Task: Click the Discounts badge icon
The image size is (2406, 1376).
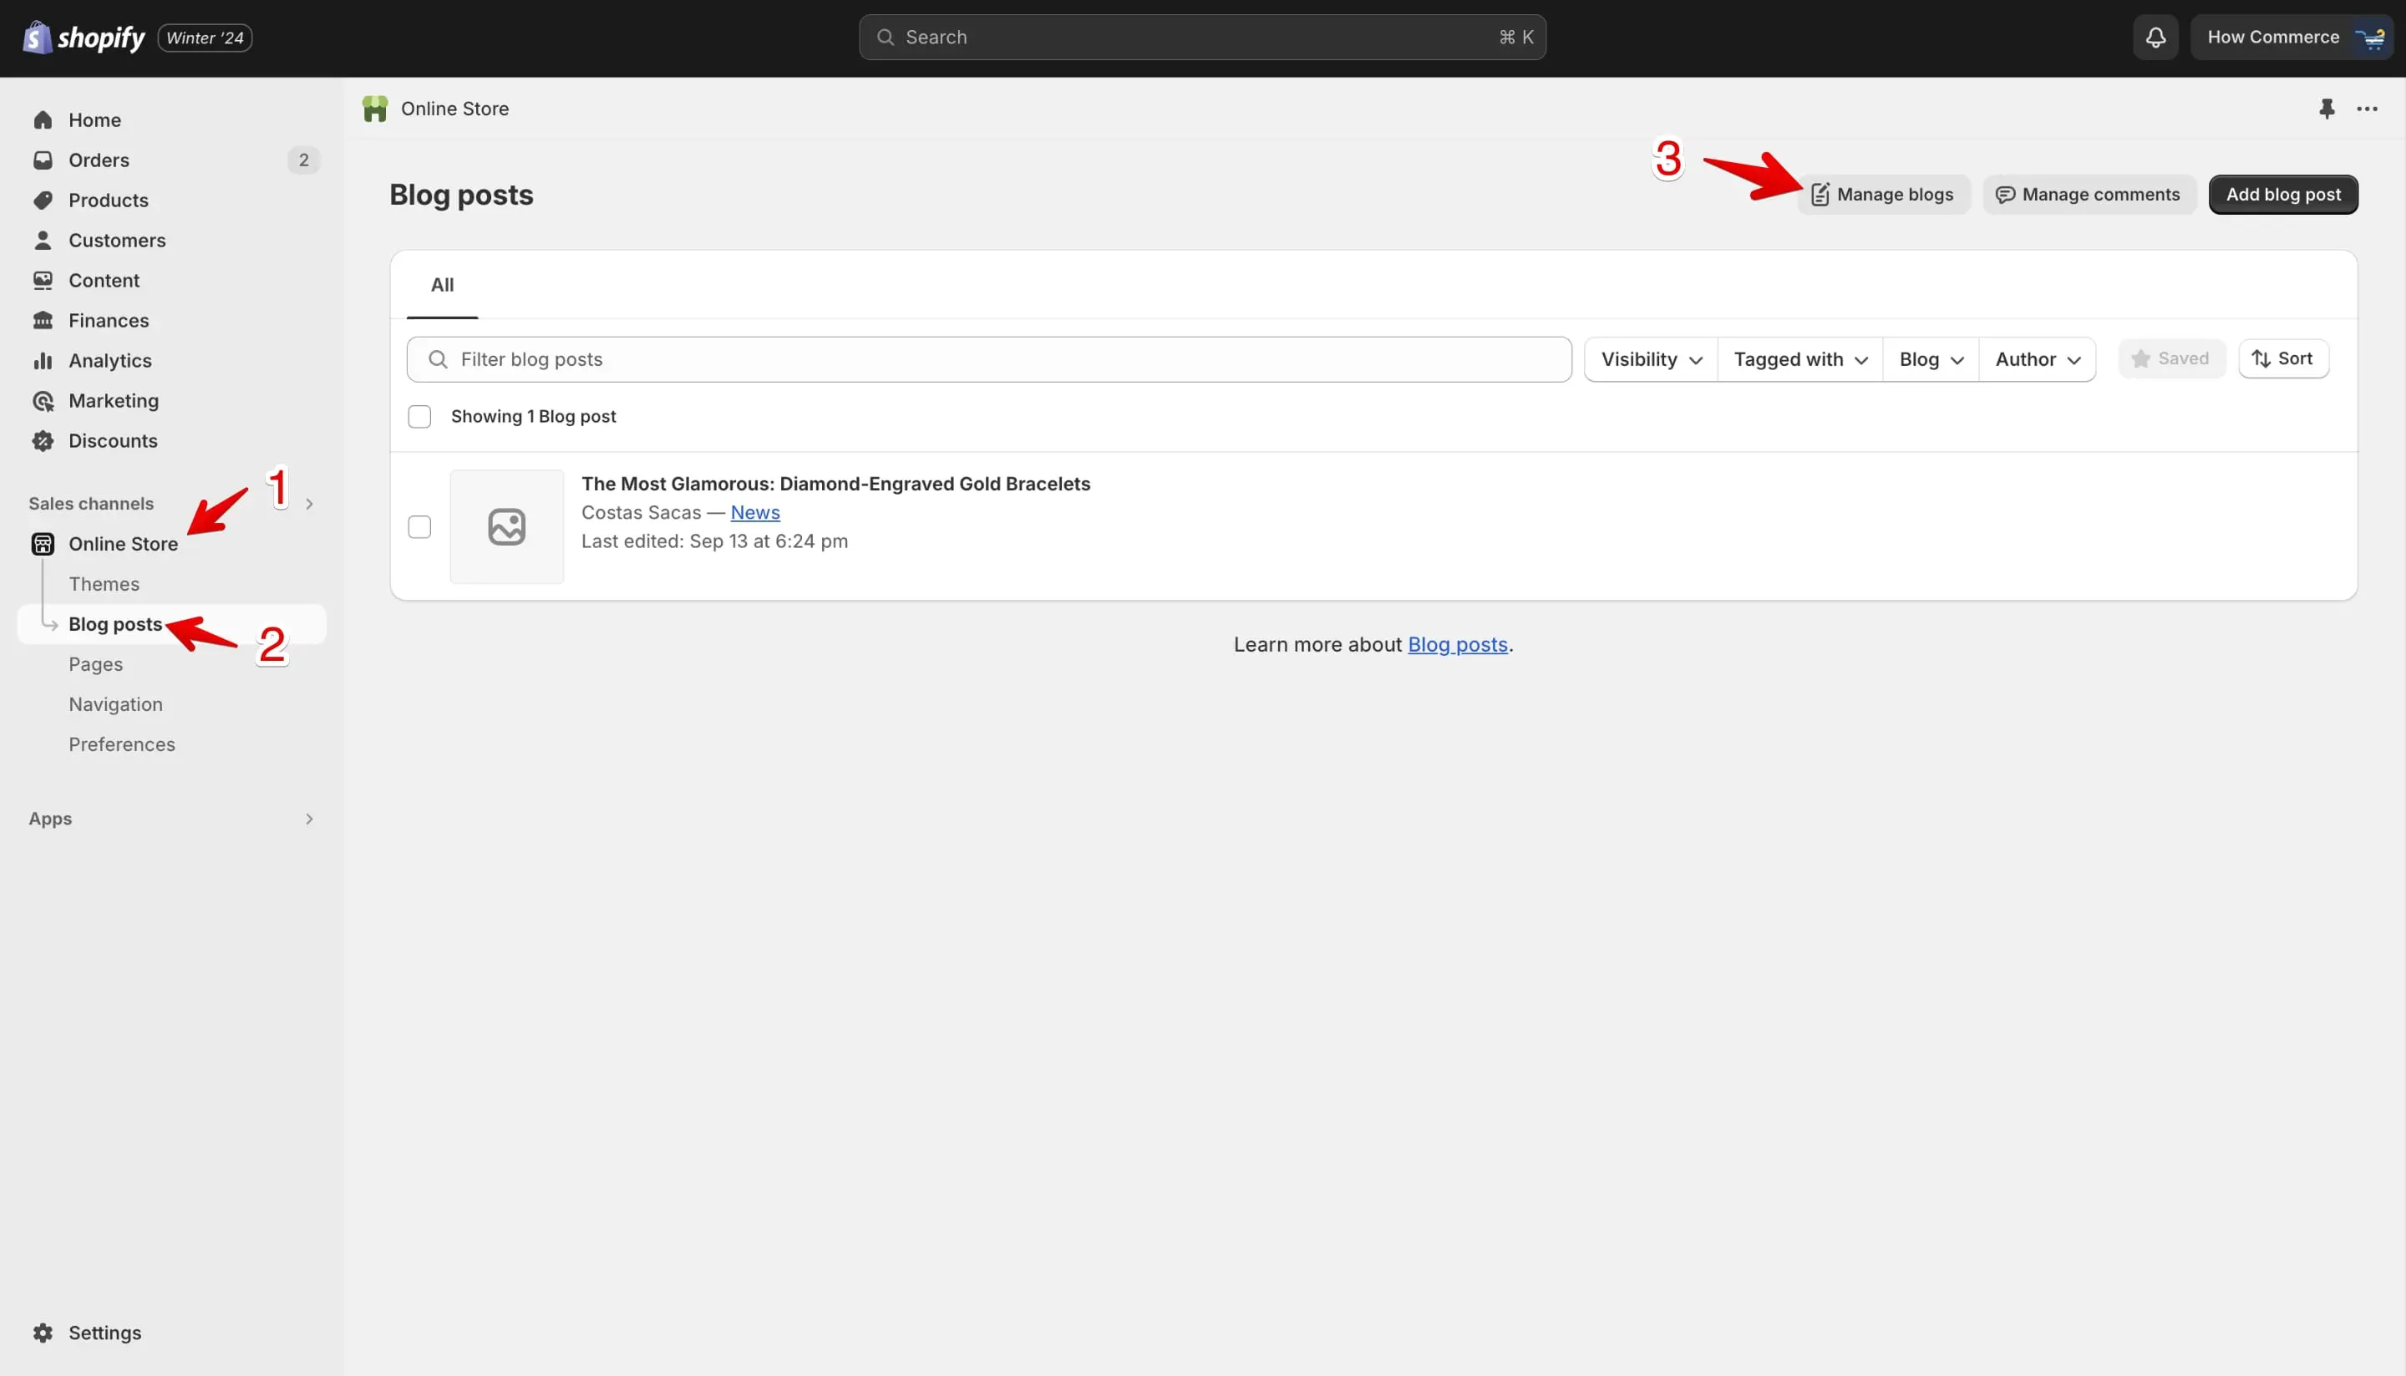Action: 43,441
